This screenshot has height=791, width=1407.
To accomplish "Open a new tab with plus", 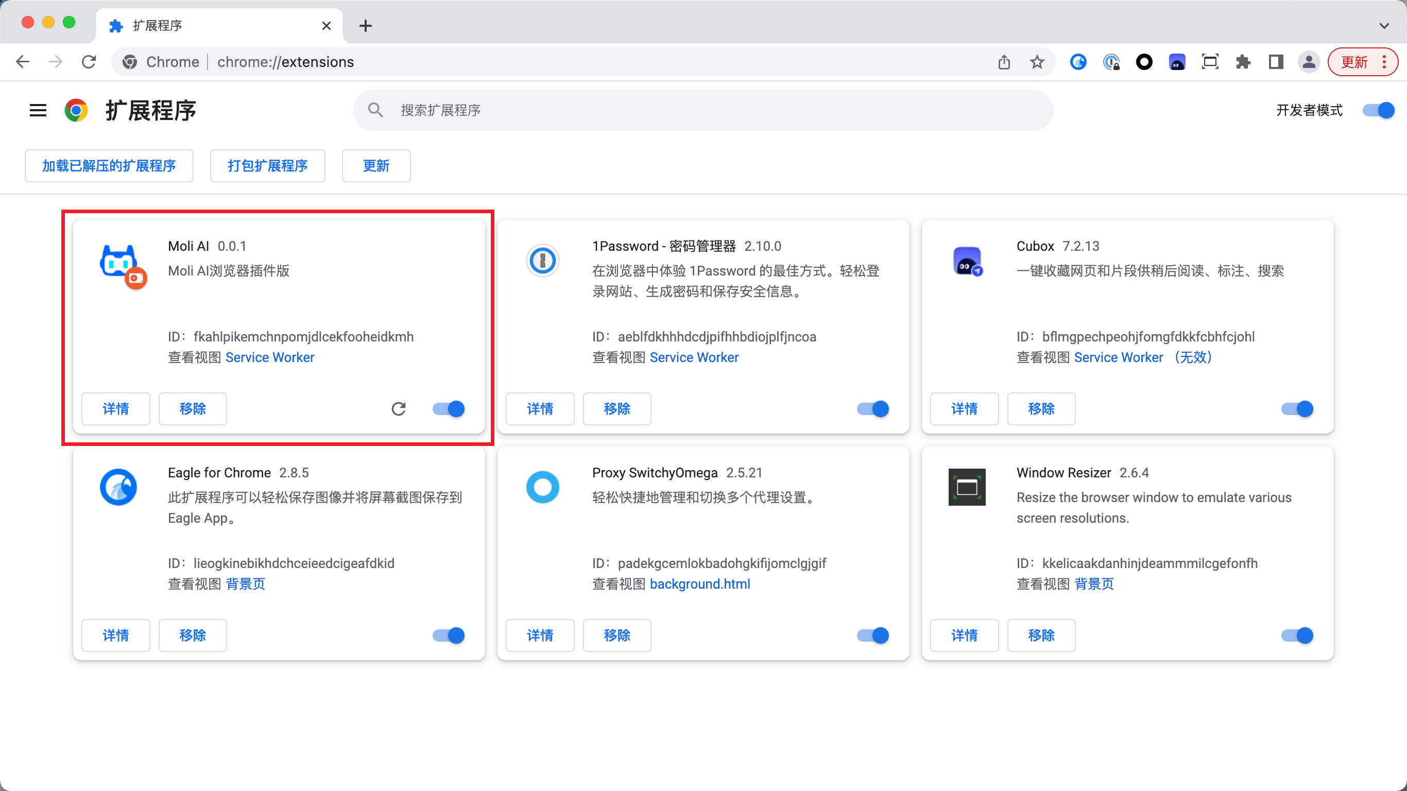I will pyautogui.click(x=366, y=26).
